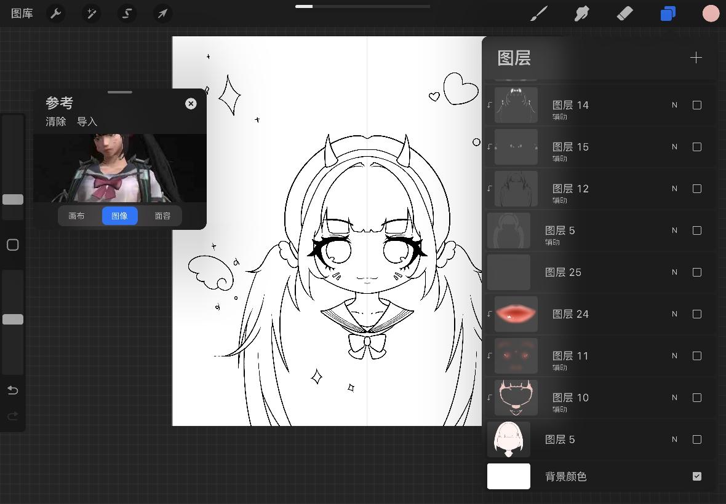Show 图层 15 using its visibility checkbox

[x=697, y=147]
